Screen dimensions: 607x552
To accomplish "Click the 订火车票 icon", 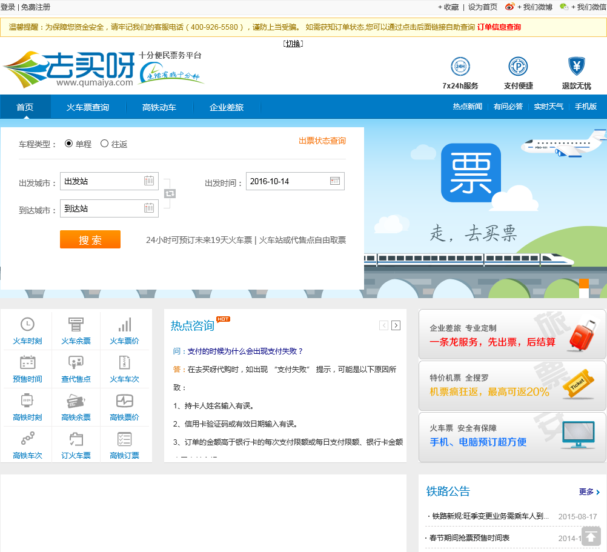I will pyautogui.click(x=76, y=439).
